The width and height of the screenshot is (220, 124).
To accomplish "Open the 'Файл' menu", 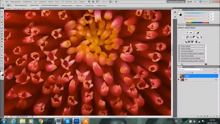I will tap(7, 2).
